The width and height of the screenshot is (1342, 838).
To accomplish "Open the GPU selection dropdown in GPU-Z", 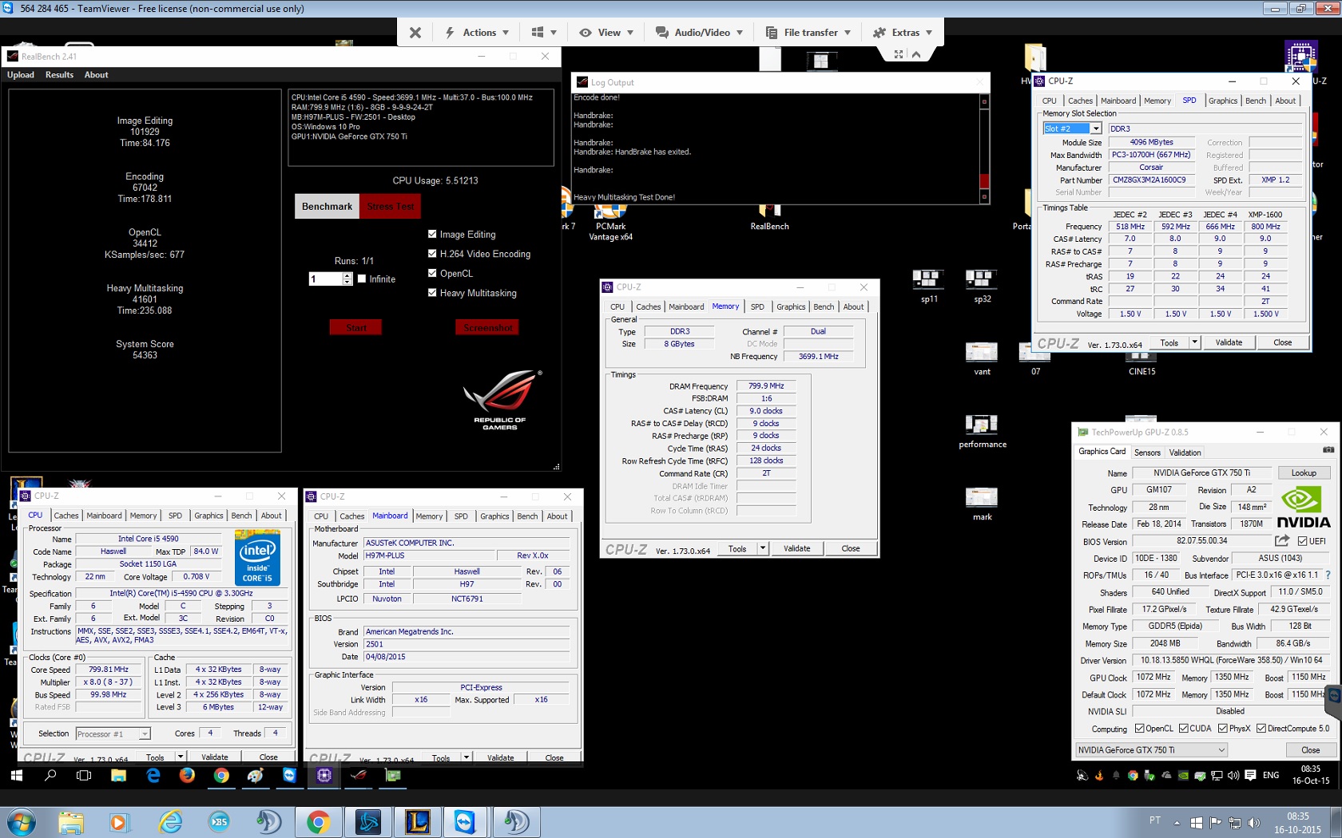I will click(x=1151, y=750).
